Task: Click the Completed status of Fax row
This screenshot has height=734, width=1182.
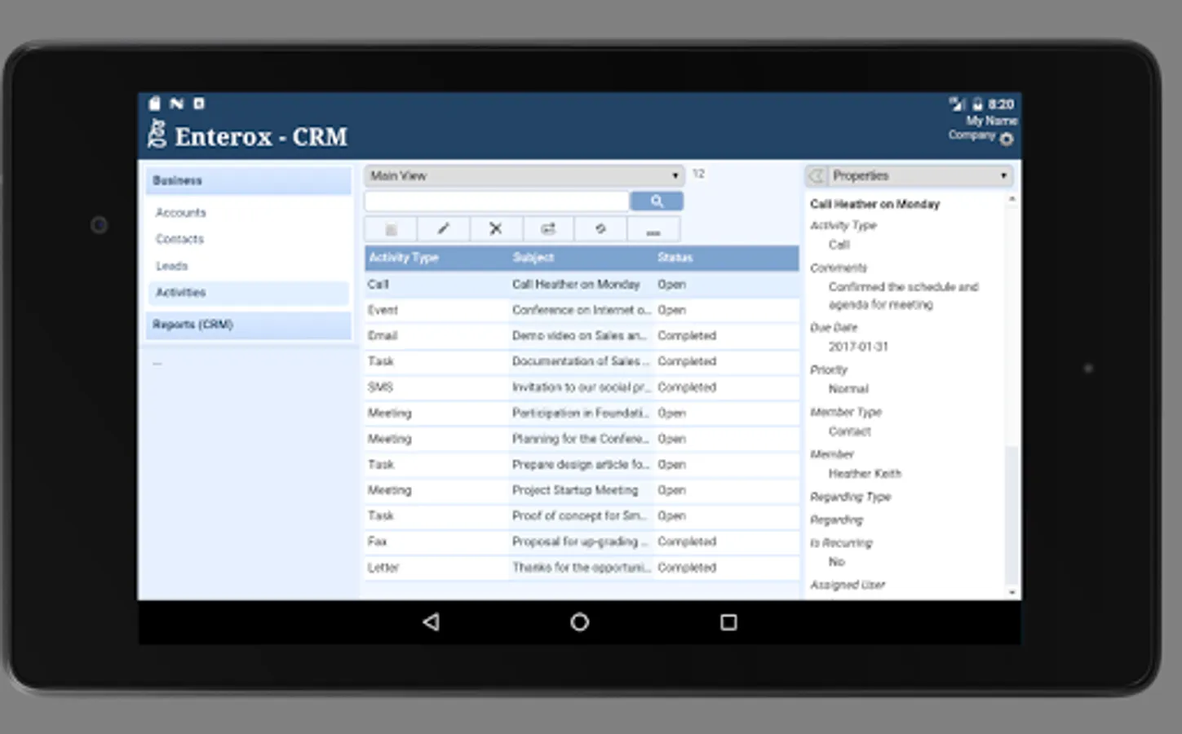Action: coord(687,542)
